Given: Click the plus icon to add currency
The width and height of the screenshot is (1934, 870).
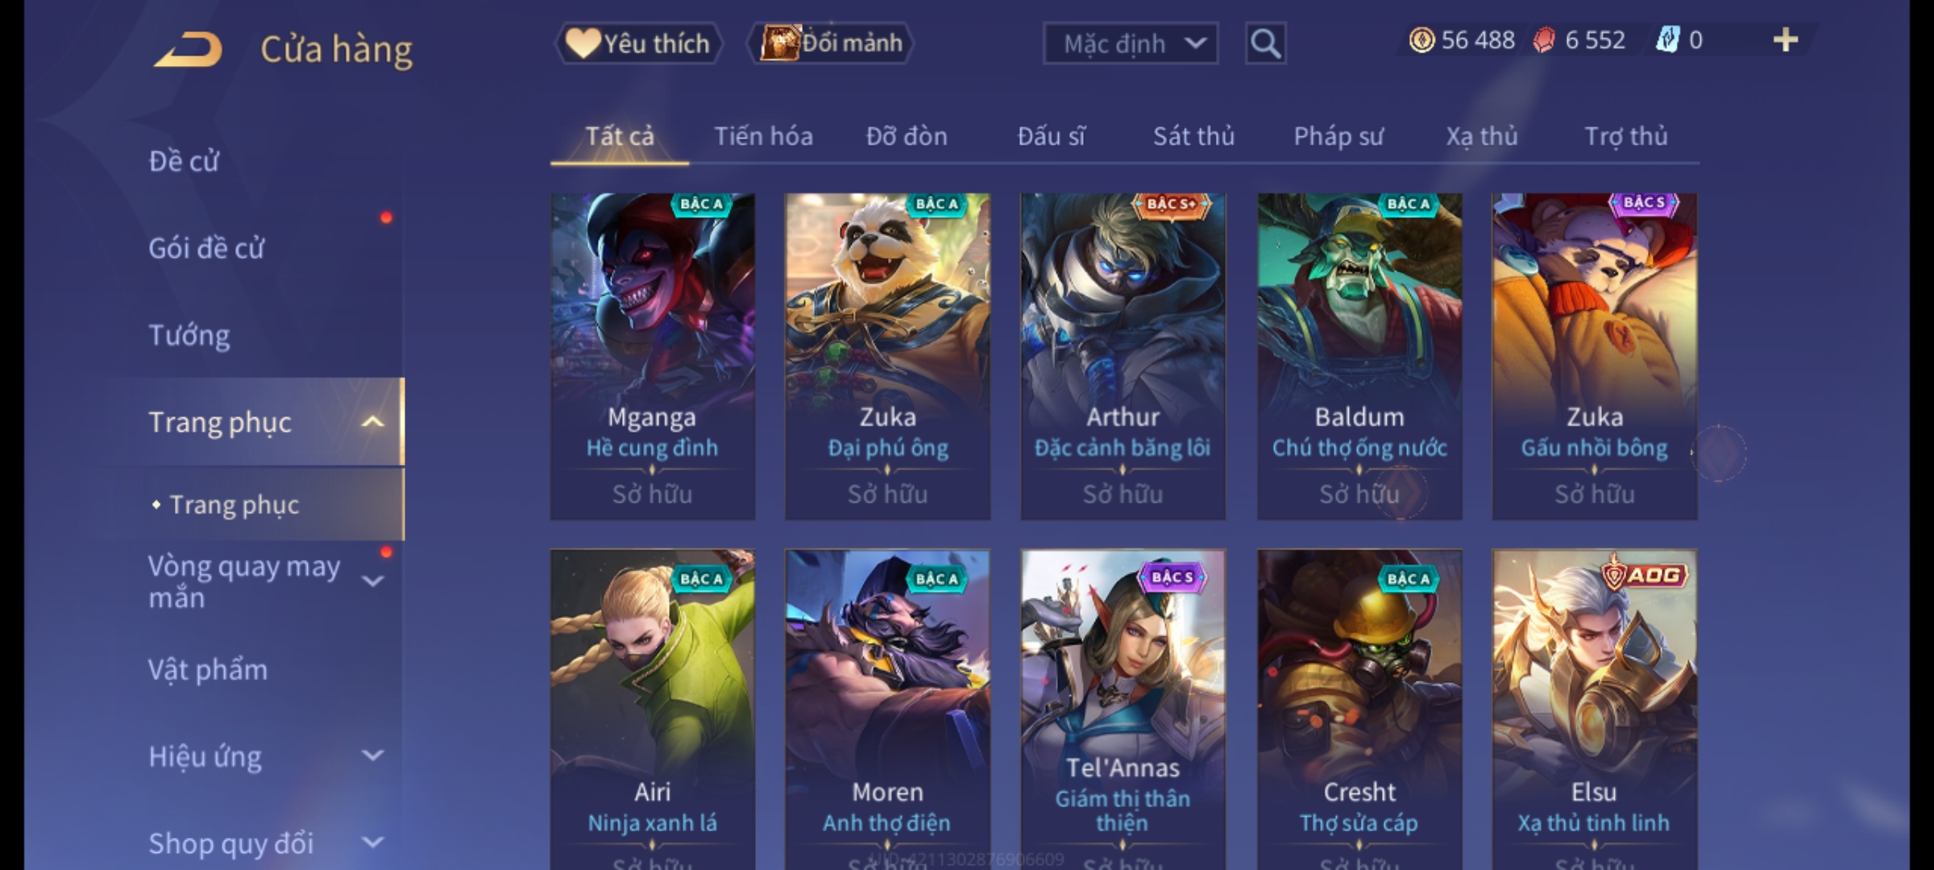Looking at the screenshot, I should (x=1786, y=40).
